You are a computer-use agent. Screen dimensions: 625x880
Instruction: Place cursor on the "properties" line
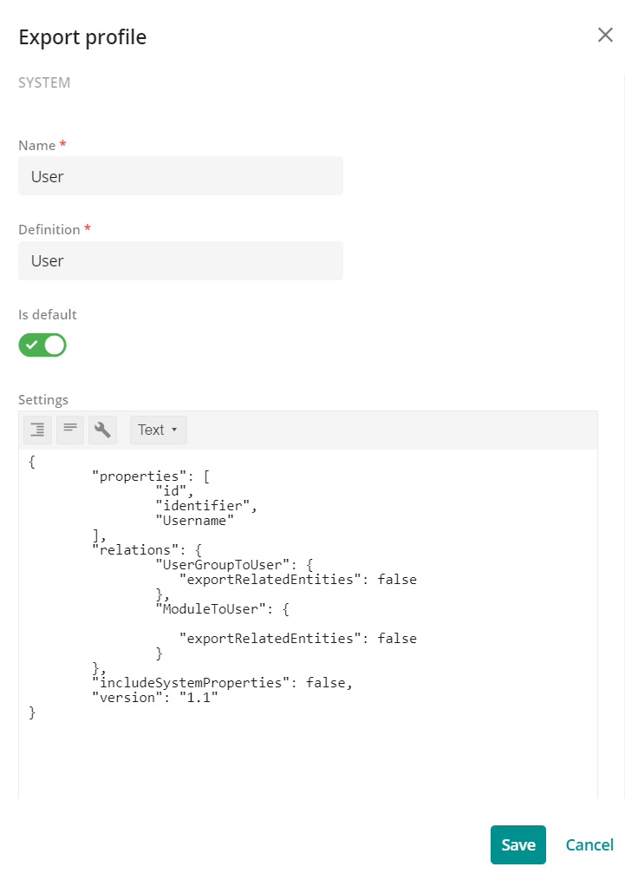(151, 476)
